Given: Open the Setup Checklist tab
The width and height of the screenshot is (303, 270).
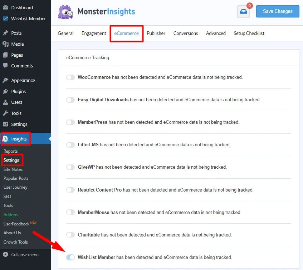Looking at the screenshot, I should [249, 33].
